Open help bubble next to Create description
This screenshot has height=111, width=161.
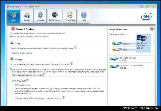pos(76,48)
